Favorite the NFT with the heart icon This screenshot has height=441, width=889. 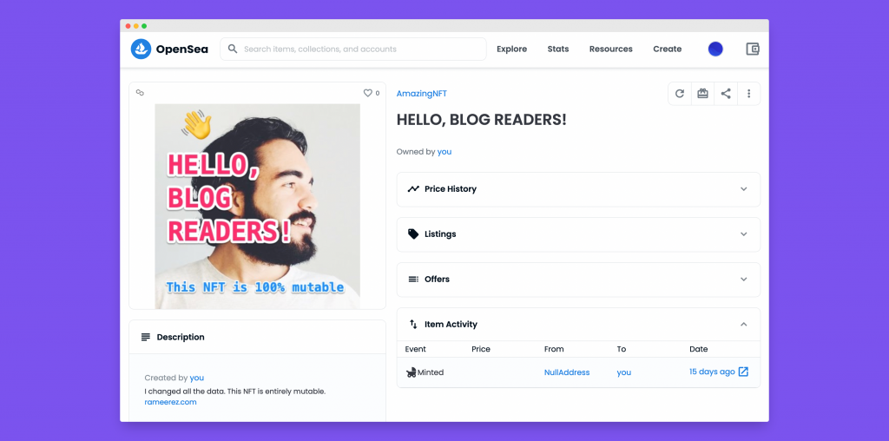[x=367, y=93]
